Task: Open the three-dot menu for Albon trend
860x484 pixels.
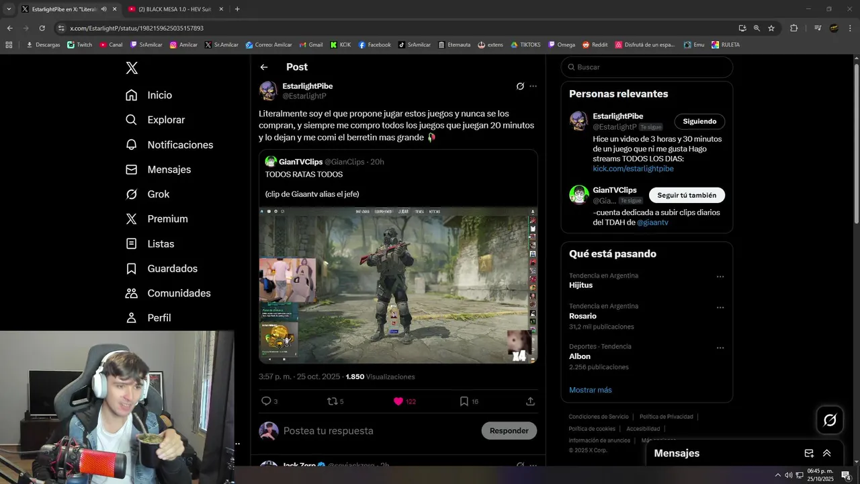Action: [720, 348]
